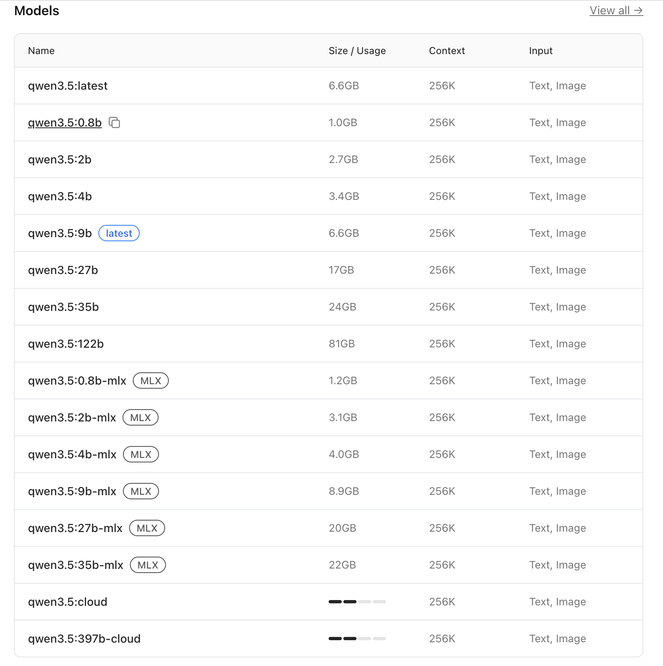Open the qwen3.5:35b model
This screenshot has width=663, height=666.
coord(64,307)
